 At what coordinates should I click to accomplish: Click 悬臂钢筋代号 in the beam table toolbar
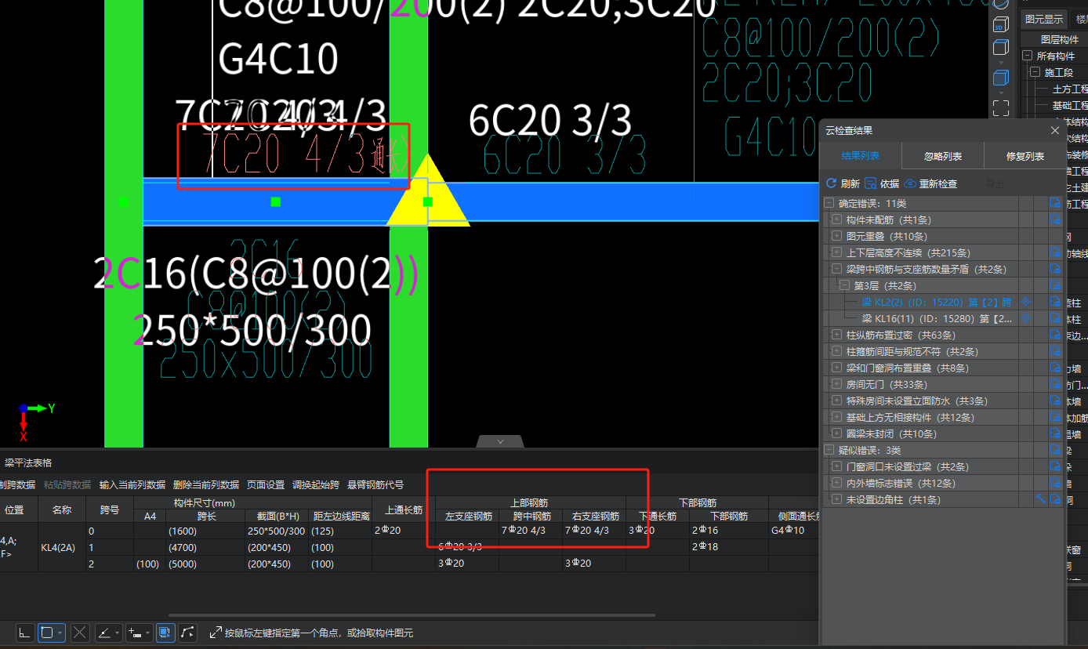(375, 484)
